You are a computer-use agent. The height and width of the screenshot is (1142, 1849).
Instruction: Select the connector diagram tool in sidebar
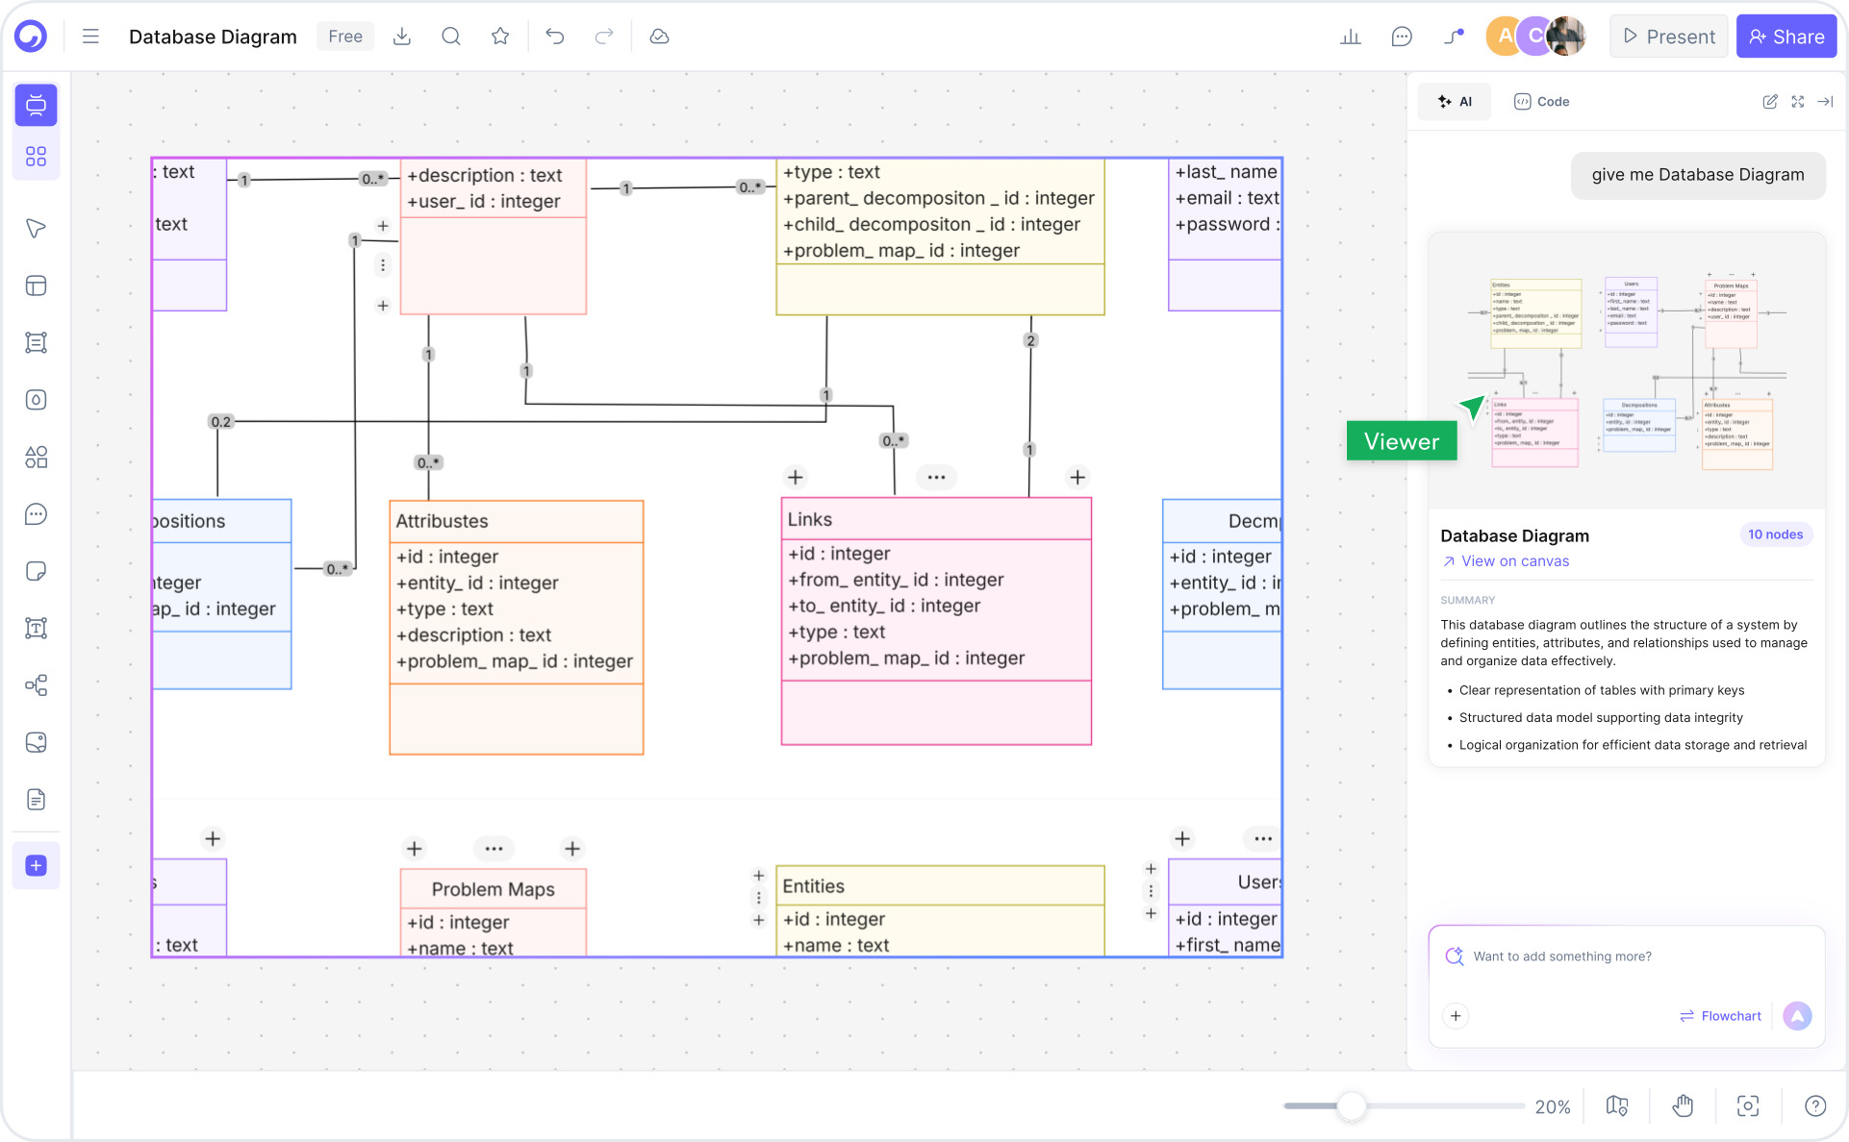(36, 685)
